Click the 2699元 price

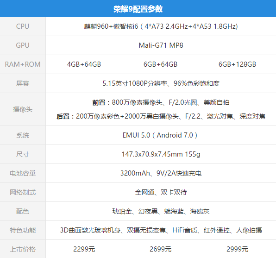click(x=160, y=249)
